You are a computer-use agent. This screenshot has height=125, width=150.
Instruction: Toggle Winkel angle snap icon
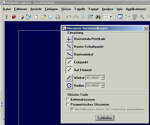[69, 78]
